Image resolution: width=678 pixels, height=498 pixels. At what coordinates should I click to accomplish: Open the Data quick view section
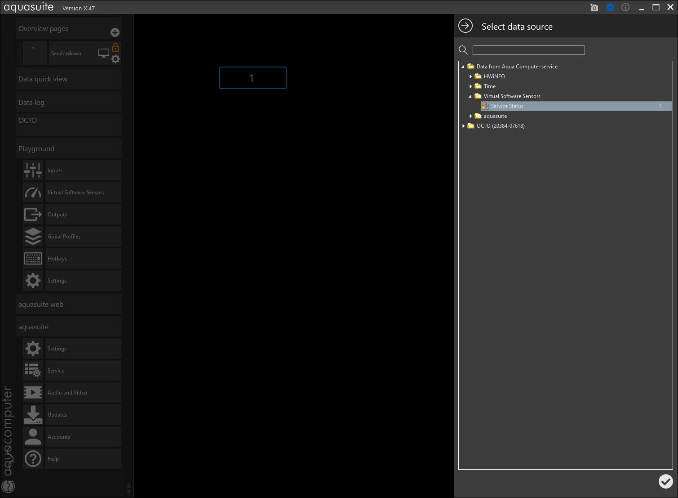[68, 79]
